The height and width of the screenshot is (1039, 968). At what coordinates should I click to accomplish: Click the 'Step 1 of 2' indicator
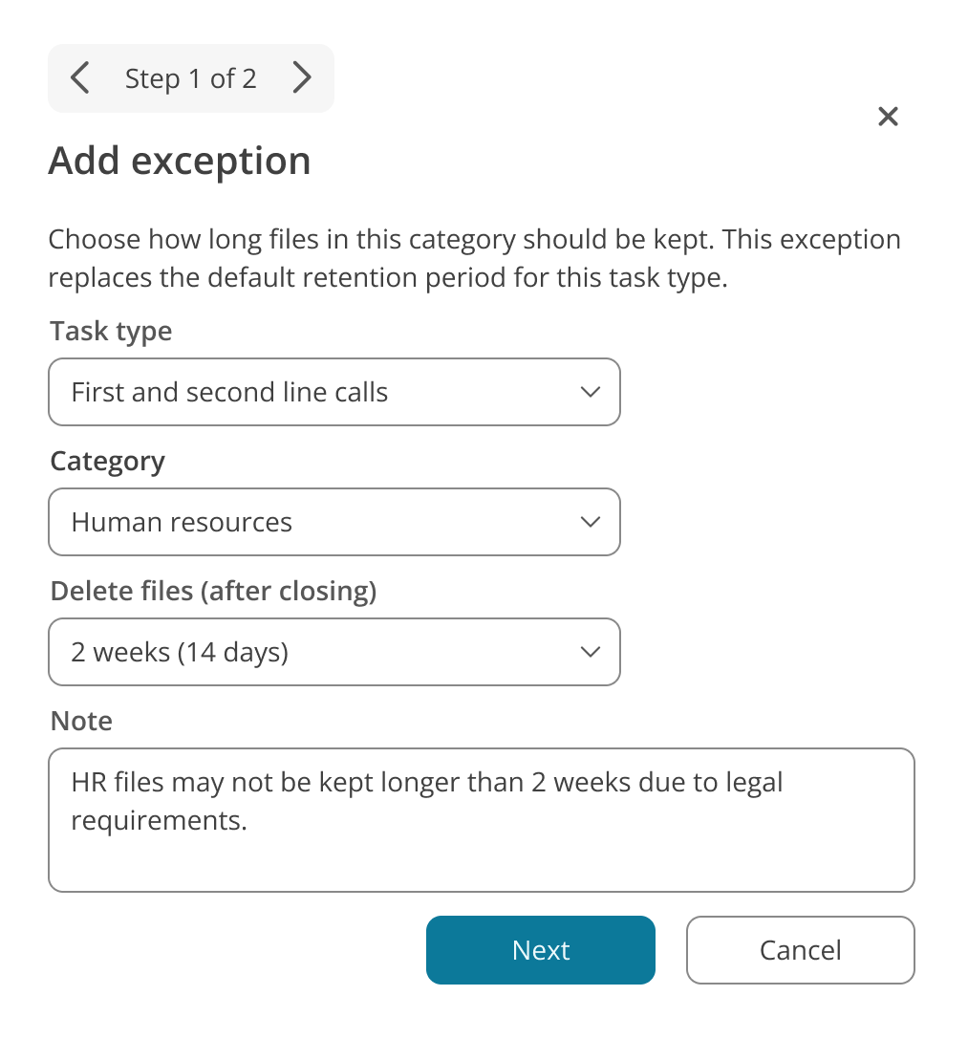click(191, 78)
